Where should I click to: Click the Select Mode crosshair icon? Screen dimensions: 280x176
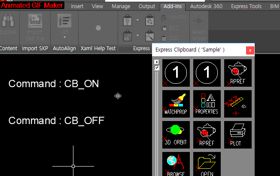pyautogui.click(x=198, y=21)
